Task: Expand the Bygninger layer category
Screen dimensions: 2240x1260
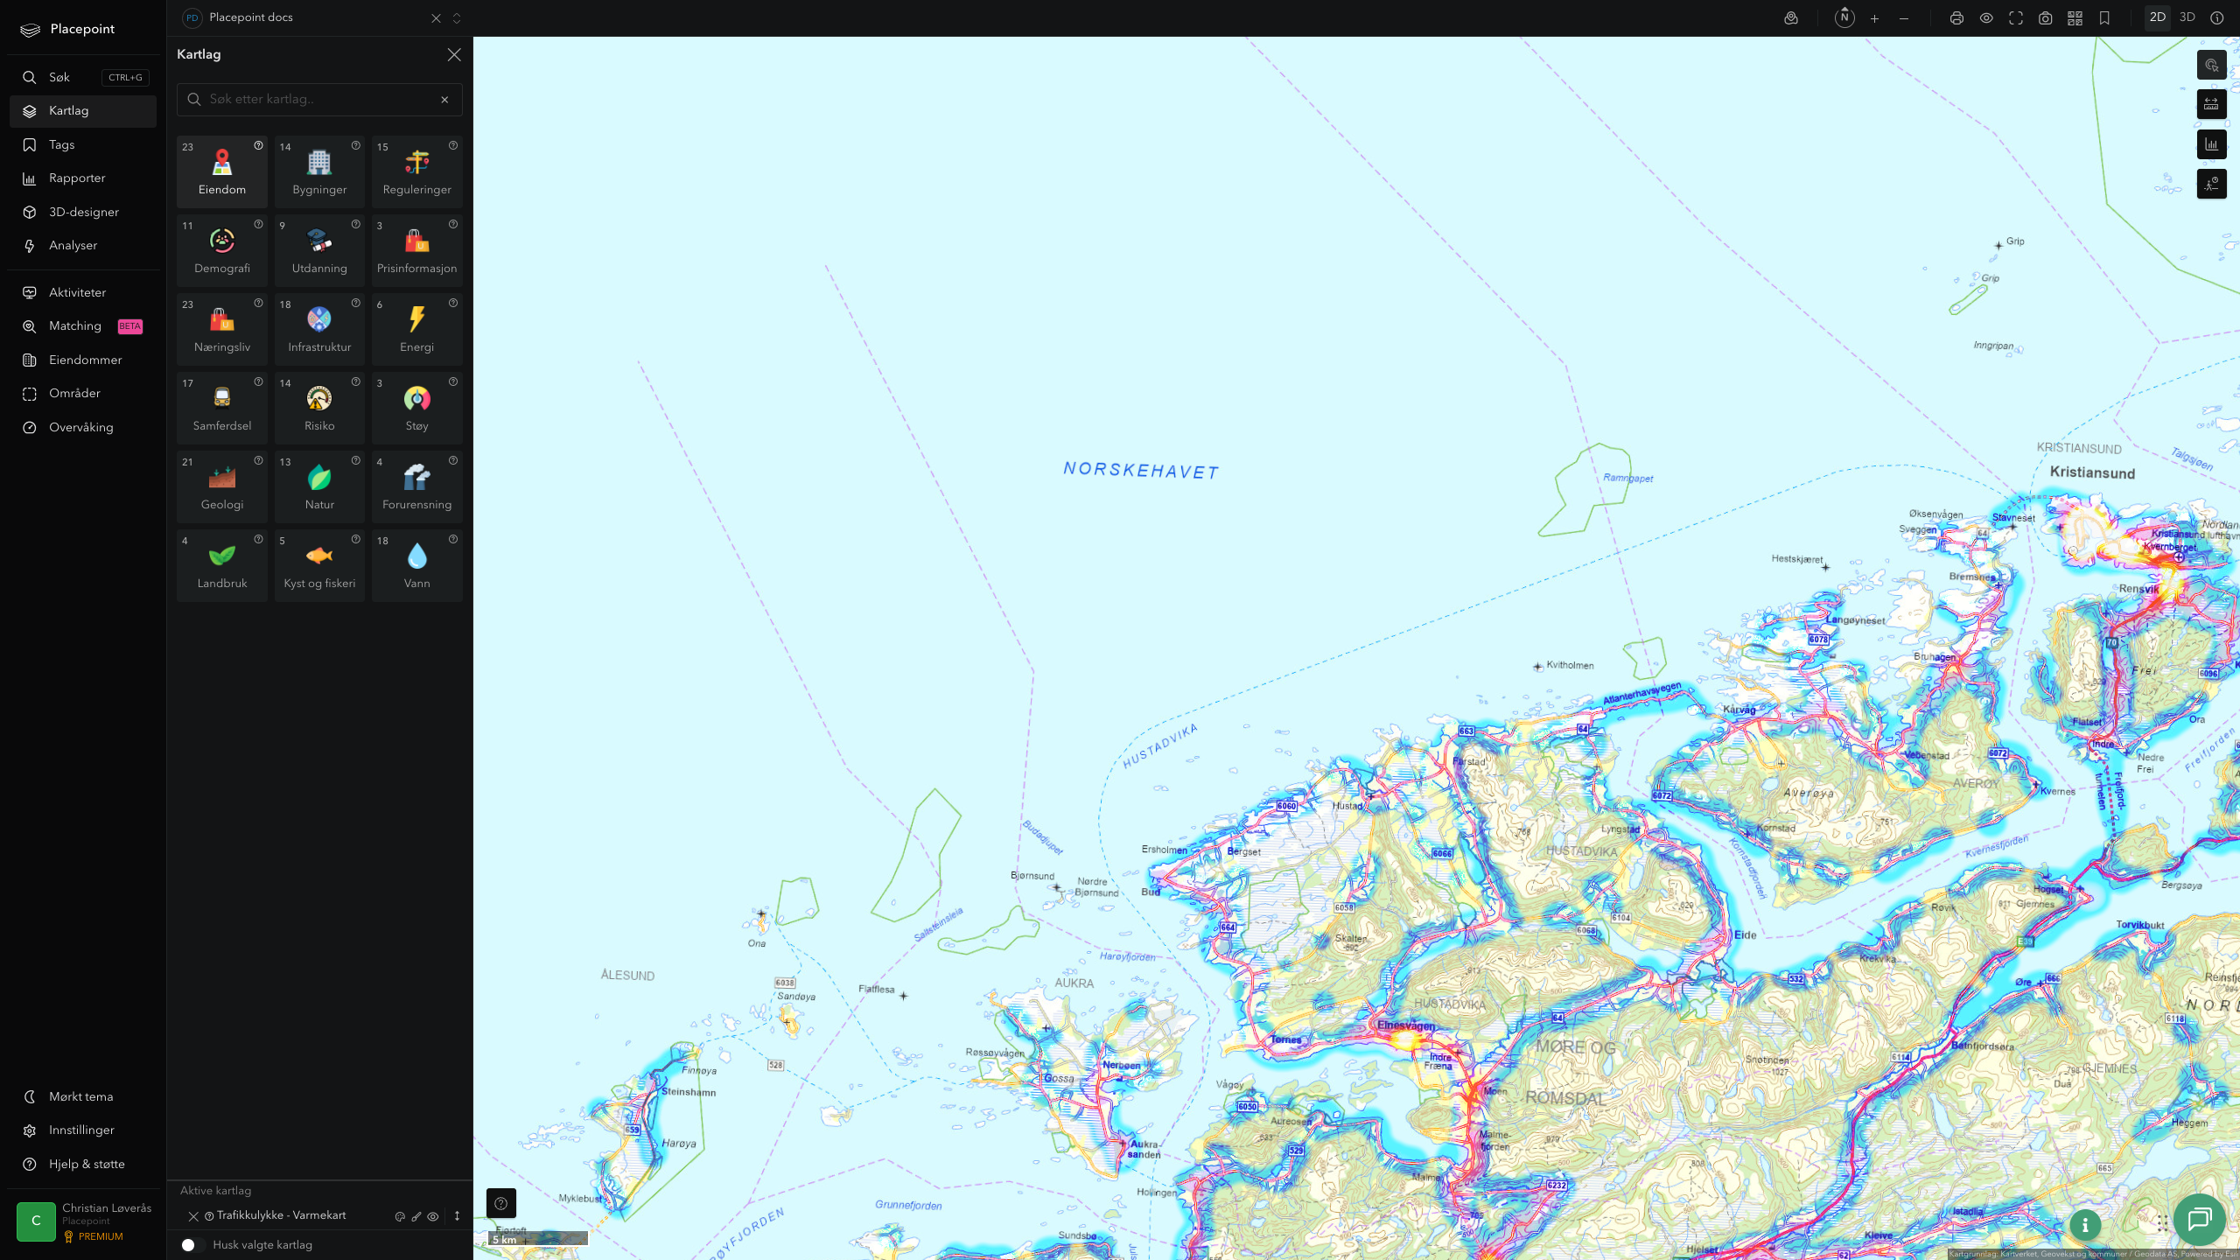Action: [319, 171]
